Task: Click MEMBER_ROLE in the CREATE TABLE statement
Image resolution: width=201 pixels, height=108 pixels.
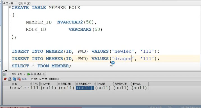Action: (x=64, y=8)
